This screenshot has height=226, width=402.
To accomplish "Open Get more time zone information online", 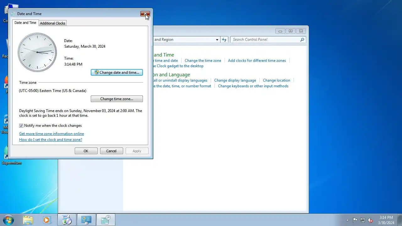I will click(x=52, y=134).
